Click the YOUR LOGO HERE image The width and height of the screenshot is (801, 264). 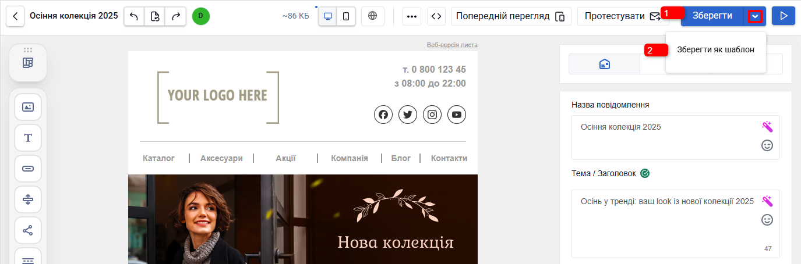tap(218, 97)
